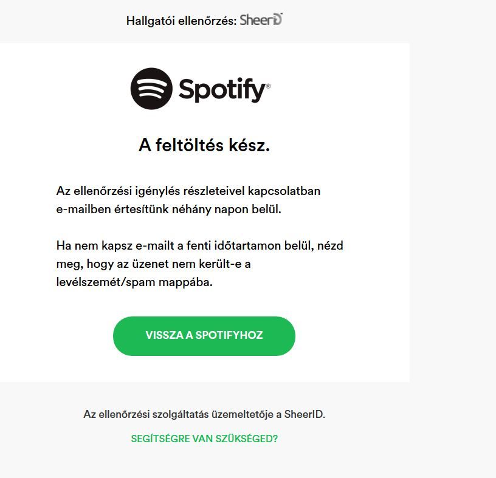Click the Spotify wordmark text
Viewport: 496px width, 478px height.
[221, 90]
